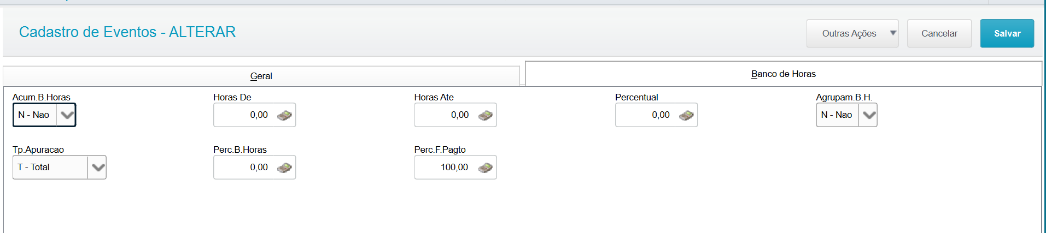The width and height of the screenshot is (1046, 233).
Task: Focus the Percentual value field
Action: click(647, 115)
